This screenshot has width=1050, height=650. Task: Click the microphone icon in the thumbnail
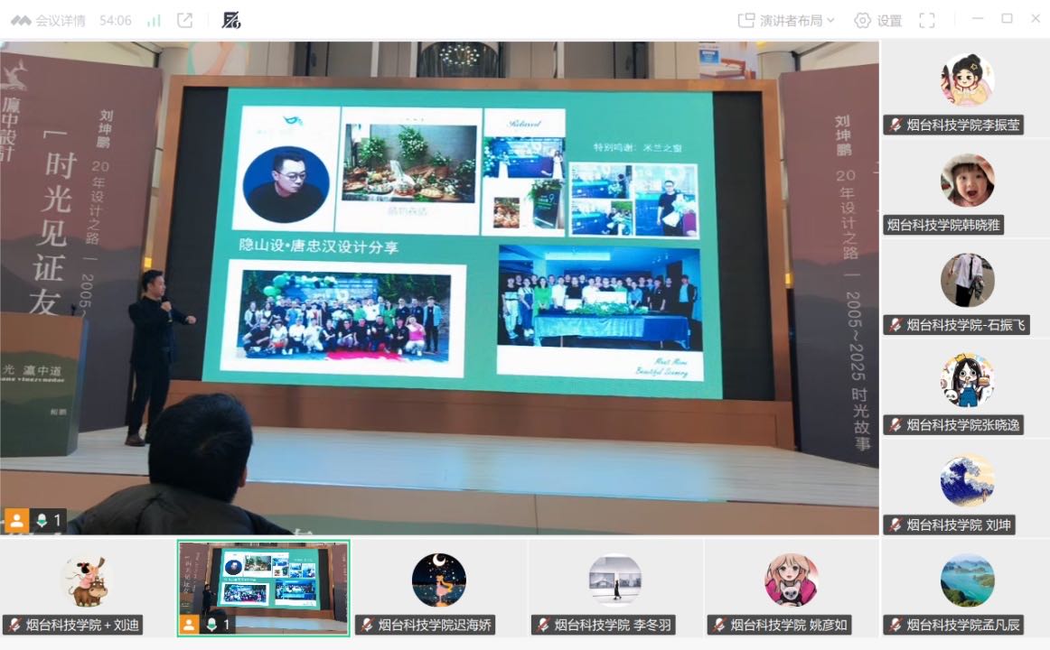(x=211, y=625)
